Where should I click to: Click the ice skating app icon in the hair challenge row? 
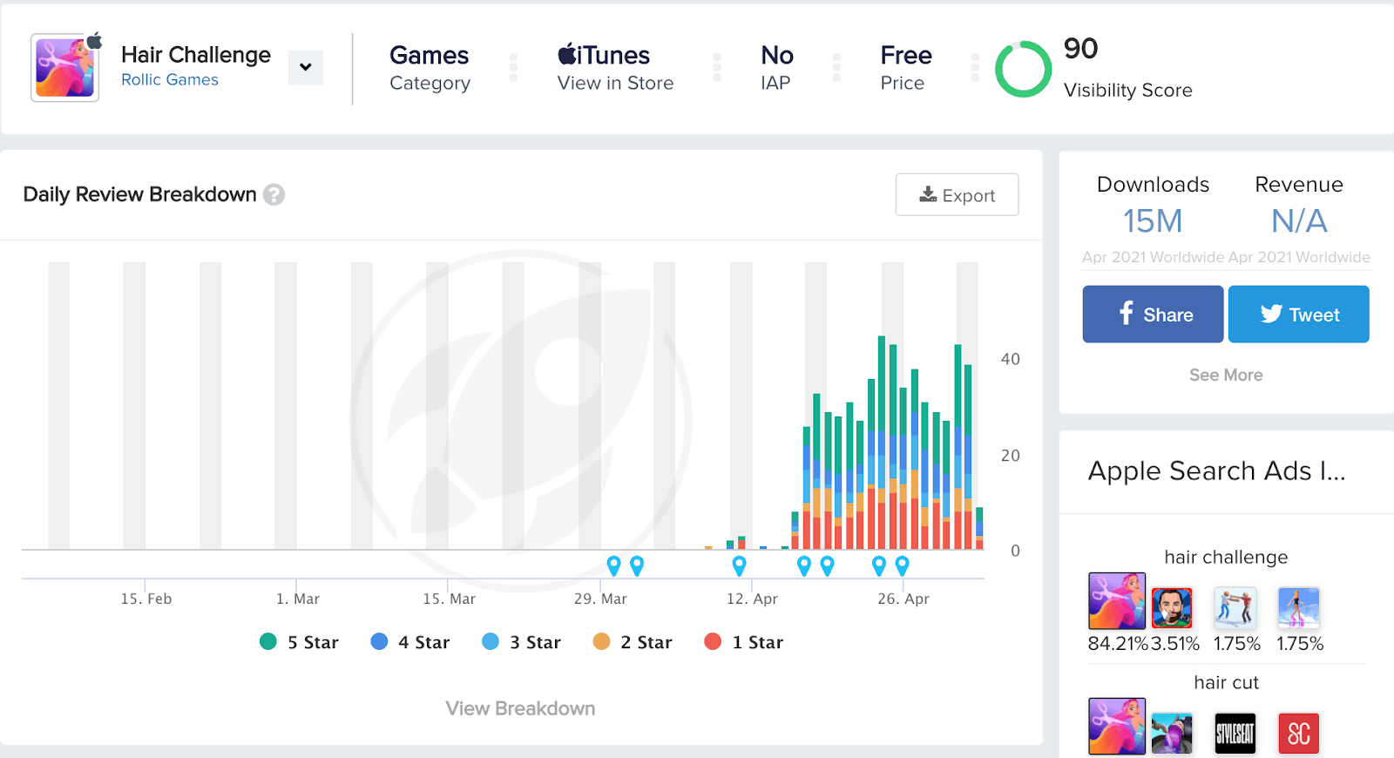click(1298, 608)
